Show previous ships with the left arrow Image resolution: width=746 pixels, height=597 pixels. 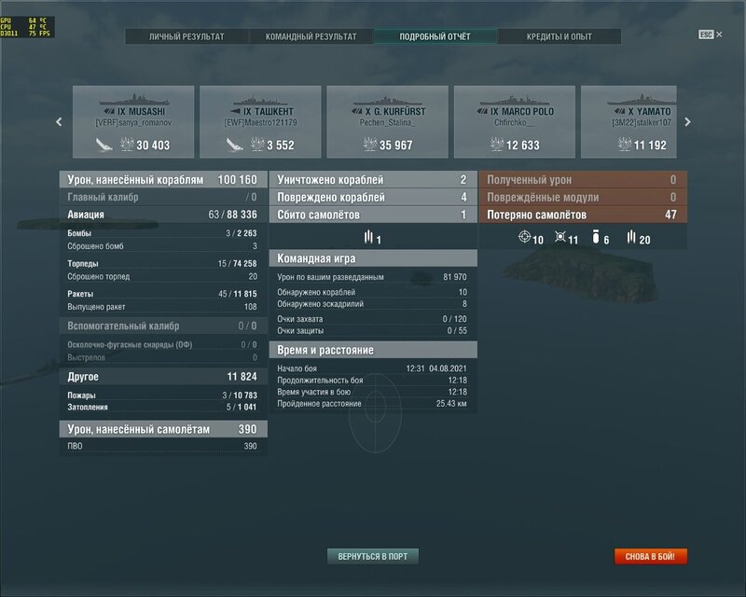[59, 122]
